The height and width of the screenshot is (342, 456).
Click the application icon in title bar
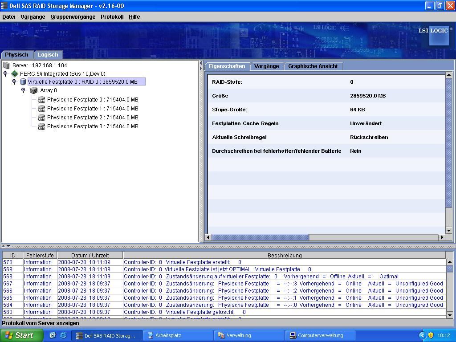coord(4,5)
